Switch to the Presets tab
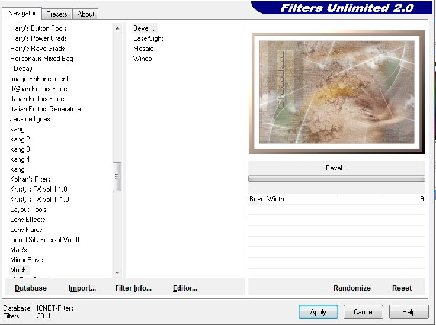Screen dimensions: 436x325 click(x=57, y=14)
